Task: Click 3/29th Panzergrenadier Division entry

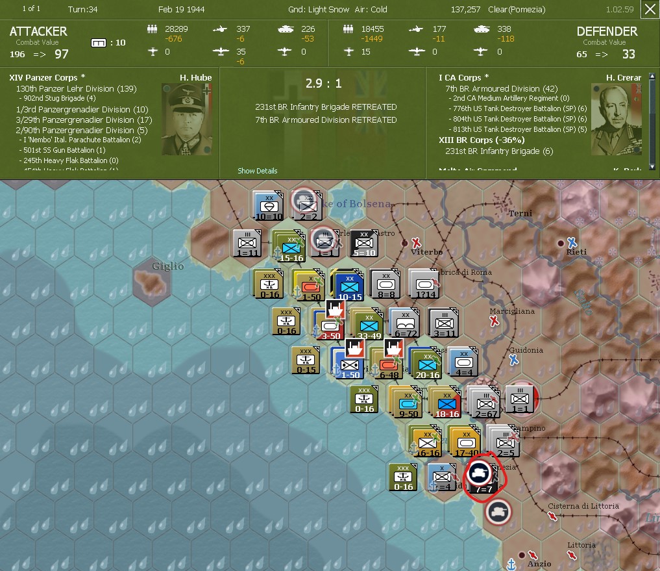Action: (84, 120)
